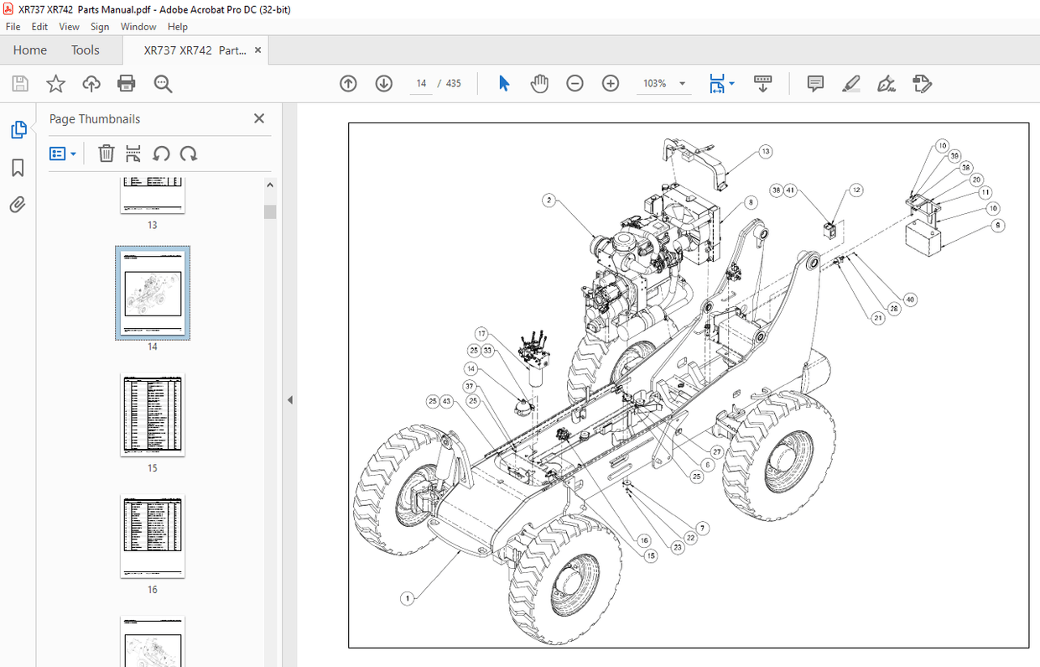Select the Highlight text tool

pyautogui.click(x=850, y=83)
